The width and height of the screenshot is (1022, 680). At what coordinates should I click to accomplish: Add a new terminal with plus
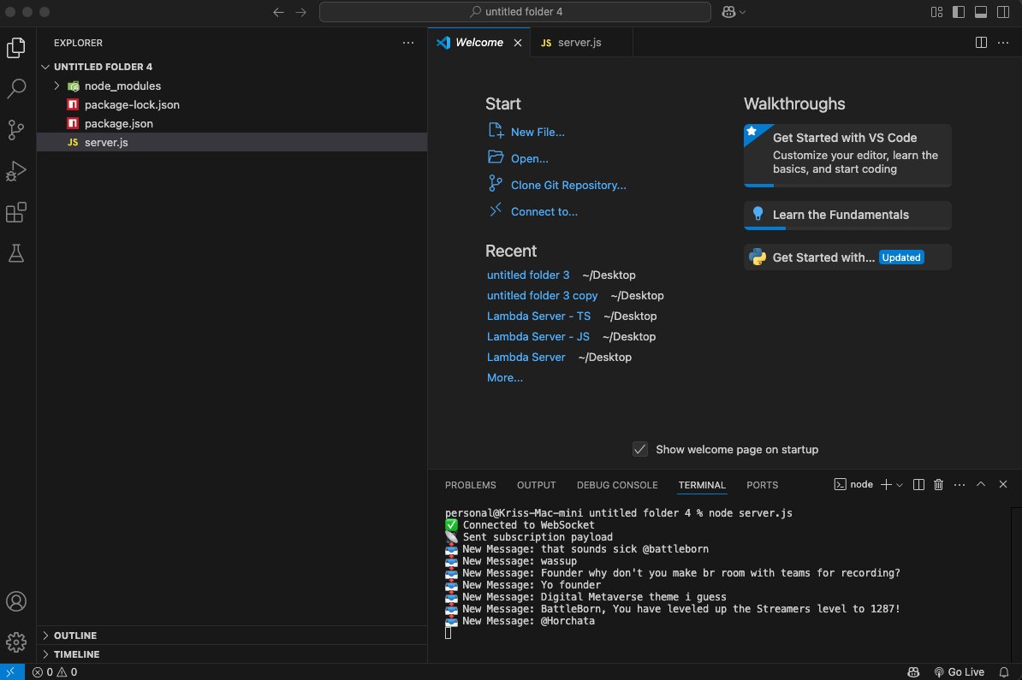point(886,485)
